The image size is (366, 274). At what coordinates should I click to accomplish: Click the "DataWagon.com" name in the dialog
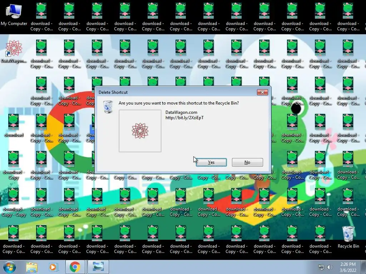coord(181,112)
